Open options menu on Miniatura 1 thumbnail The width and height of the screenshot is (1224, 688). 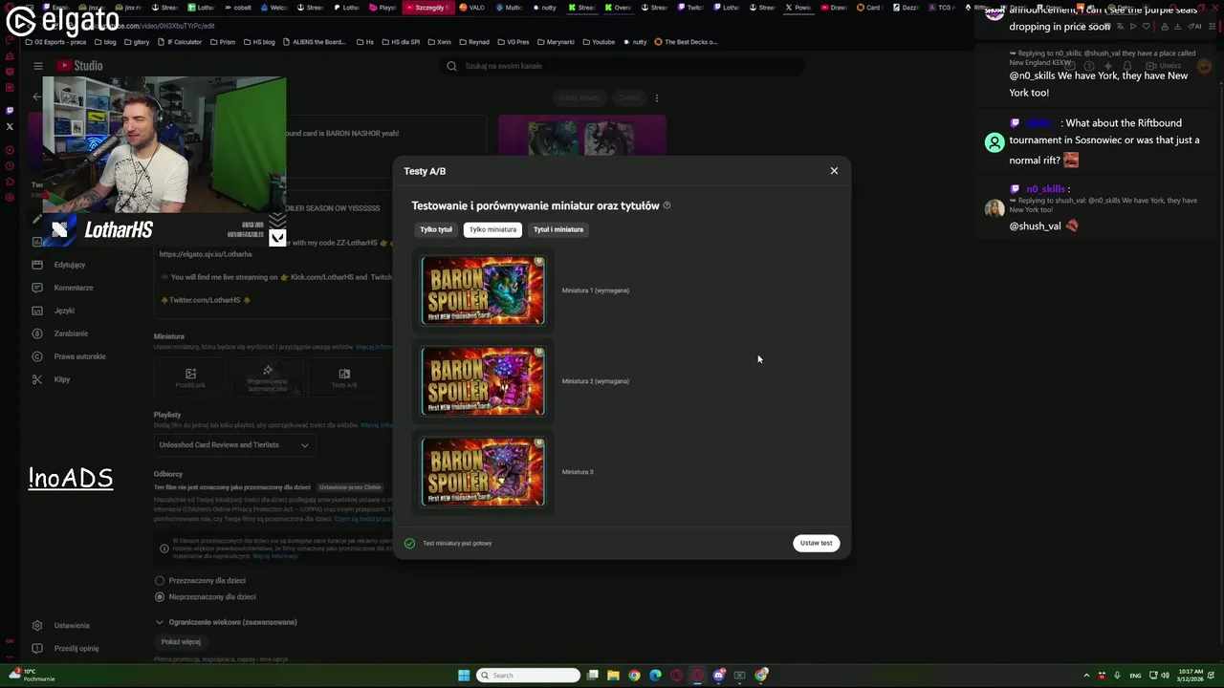538,262
